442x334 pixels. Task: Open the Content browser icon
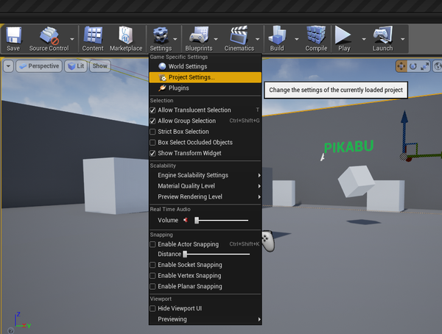pyautogui.click(x=93, y=38)
